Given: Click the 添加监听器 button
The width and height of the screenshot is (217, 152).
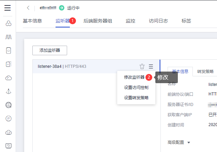Looking at the screenshot, I should (50, 50).
